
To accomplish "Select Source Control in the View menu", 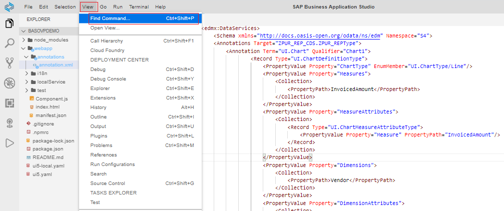I will click(x=140, y=183).
